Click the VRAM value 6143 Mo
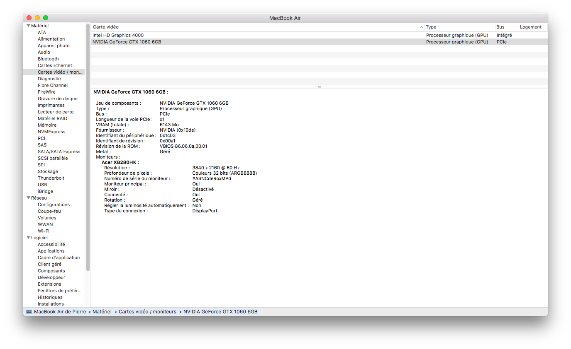Viewport: 571px width, 349px height. 169,125
